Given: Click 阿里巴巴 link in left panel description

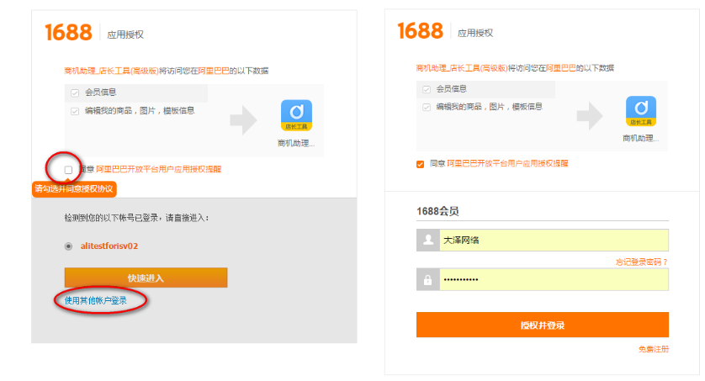Looking at the screenshot, I should coord(214,71).
